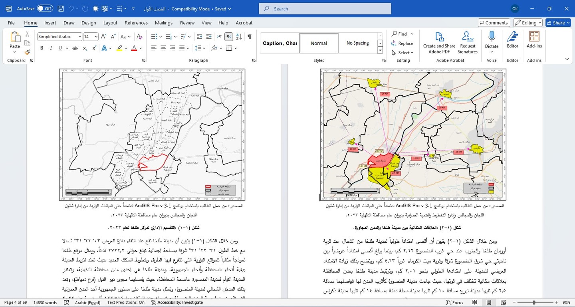This screenshot has height=307, width=575.
Task: Click the Comments button
Action: coord(494,23)
